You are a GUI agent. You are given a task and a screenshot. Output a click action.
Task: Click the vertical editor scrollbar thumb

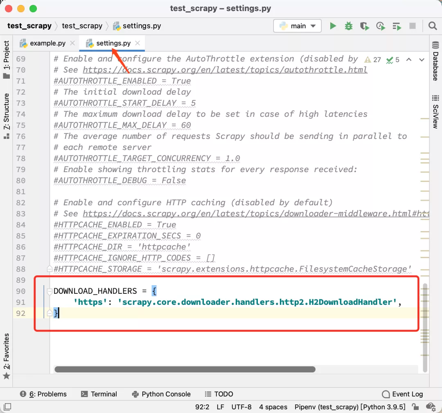point(425,328)
